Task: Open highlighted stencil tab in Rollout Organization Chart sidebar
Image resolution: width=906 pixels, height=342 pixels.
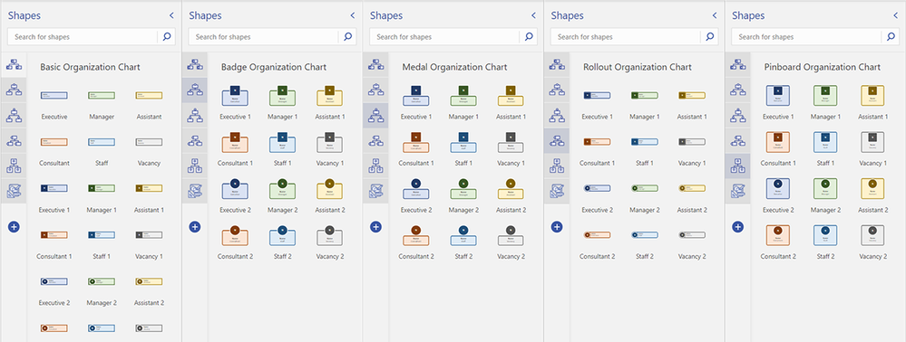Action: click(557, 141)
